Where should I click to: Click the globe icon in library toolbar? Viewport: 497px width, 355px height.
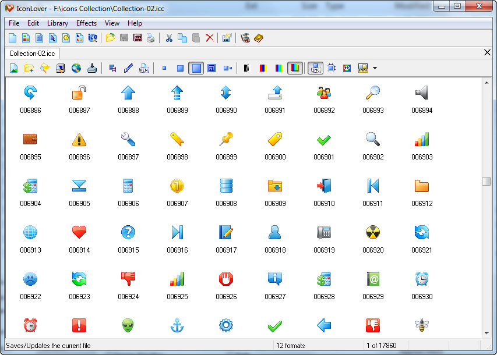(x=76, y=68)
